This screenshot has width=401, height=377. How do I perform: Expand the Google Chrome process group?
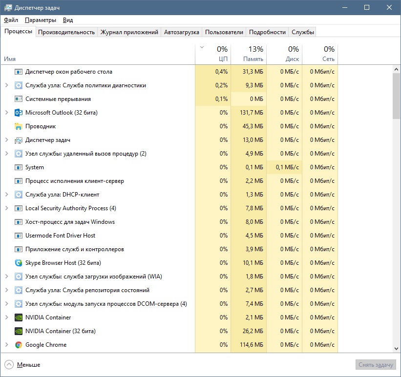click(x=7, y=345)
